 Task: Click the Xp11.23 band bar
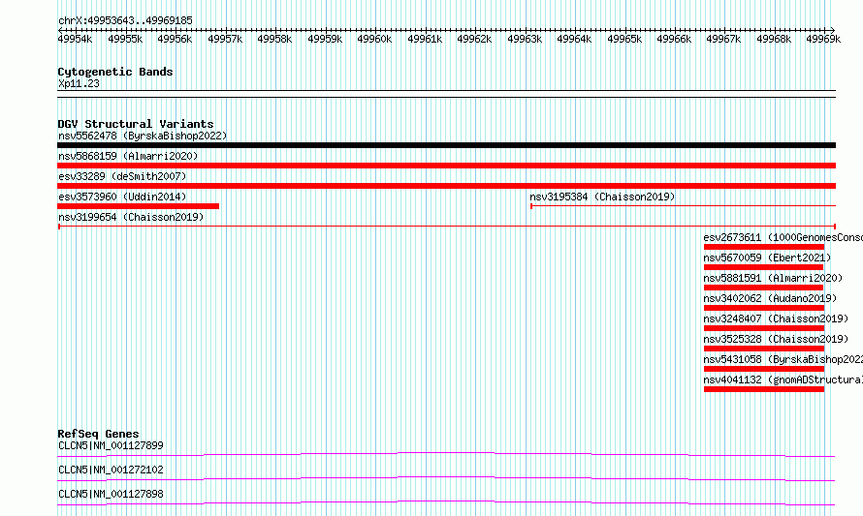446,94
